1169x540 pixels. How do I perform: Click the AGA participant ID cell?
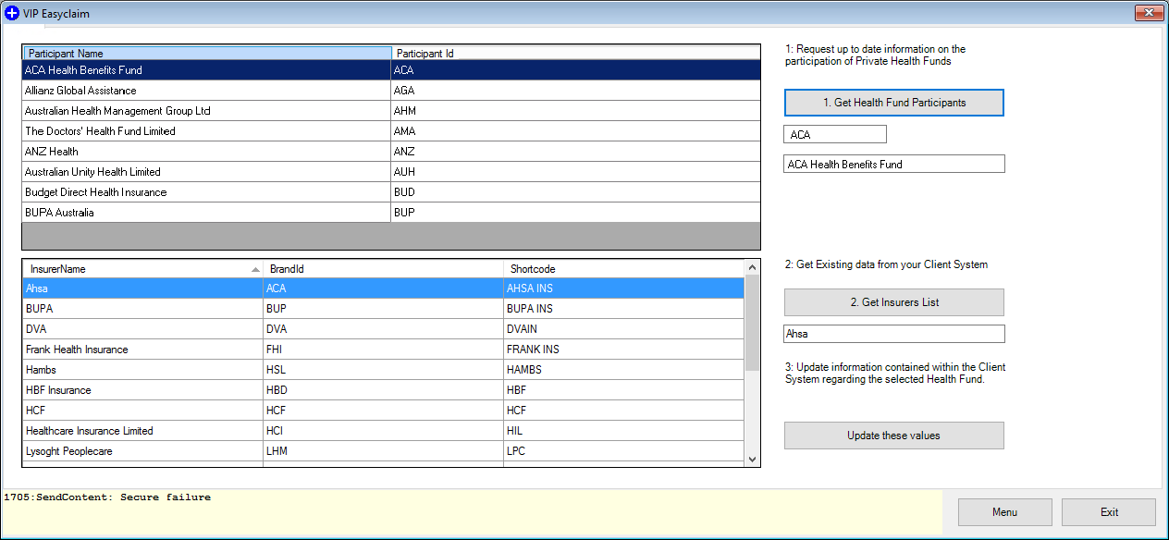click(575, 91)
